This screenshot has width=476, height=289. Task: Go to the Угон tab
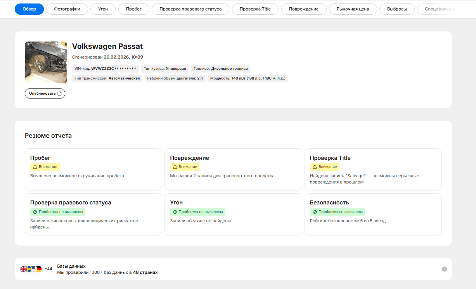pos(103,9)
